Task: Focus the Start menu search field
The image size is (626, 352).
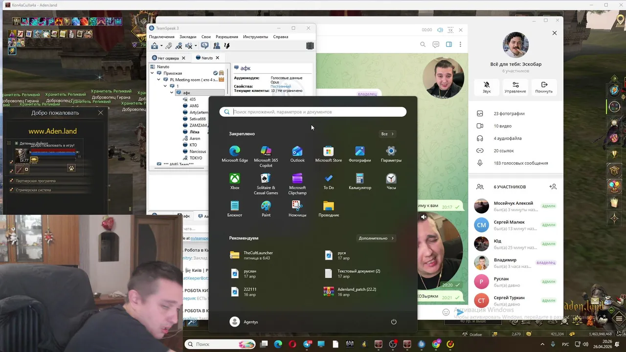Action: point(313,112)
